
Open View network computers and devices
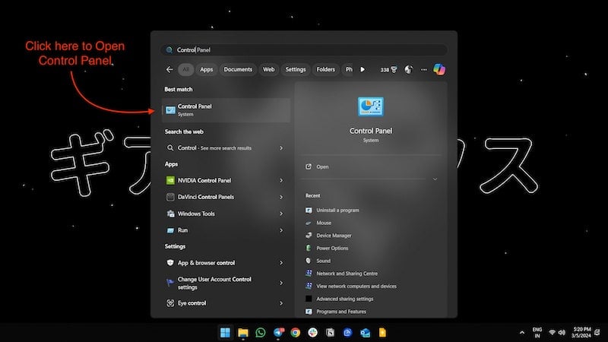(x=356, y=287)
